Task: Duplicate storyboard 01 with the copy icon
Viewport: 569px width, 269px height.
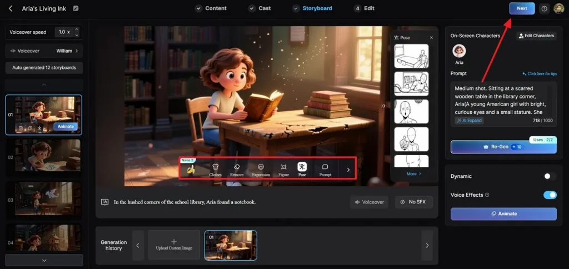Action: click(x=30, y=127)
